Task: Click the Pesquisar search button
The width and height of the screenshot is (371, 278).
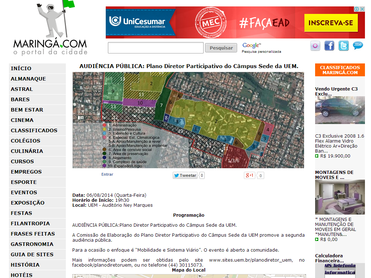Action: pyautogui.click(x=221, y=48)
